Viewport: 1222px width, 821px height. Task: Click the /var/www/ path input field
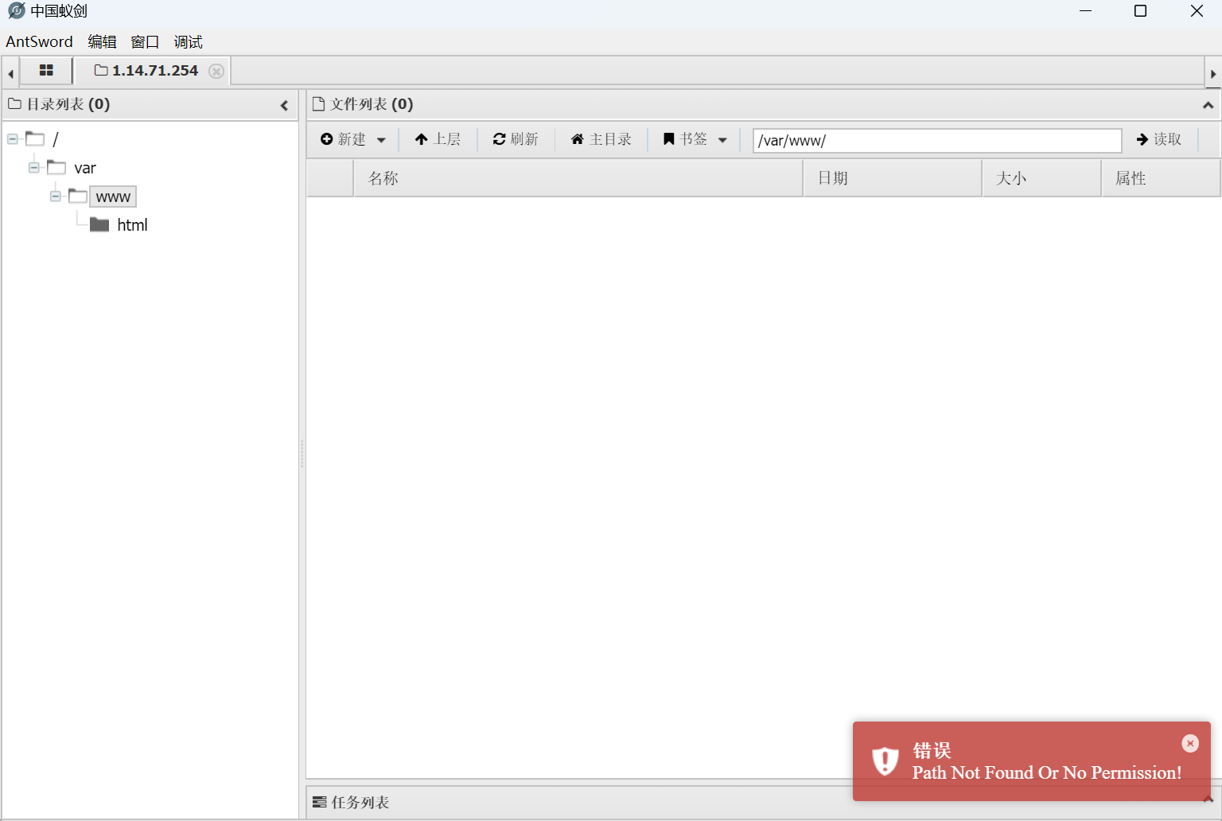point(936,140)
